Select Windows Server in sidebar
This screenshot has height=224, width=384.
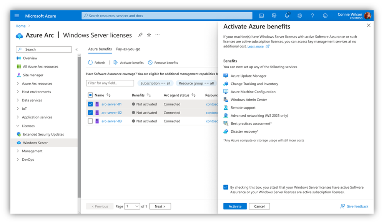(x=44, y=143)
